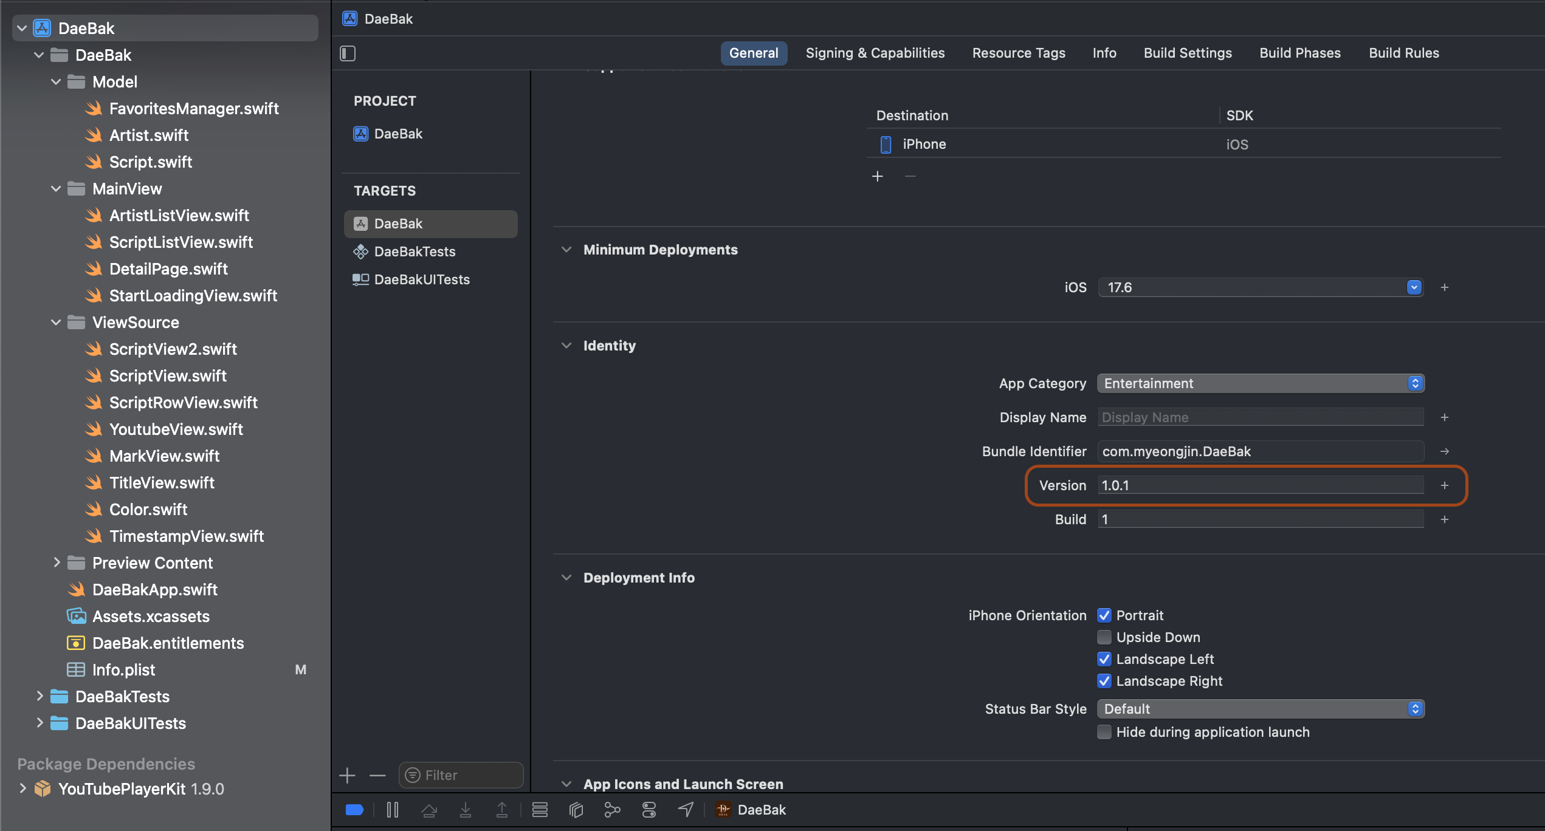Add a new target with plus icon
The width and height of the screenshot is (1545, 831).
(347, 775)
